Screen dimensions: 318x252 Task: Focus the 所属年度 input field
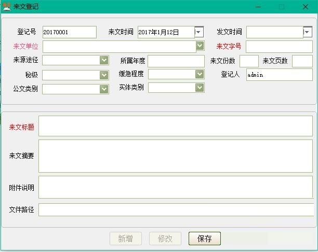(x=176, y=61)
